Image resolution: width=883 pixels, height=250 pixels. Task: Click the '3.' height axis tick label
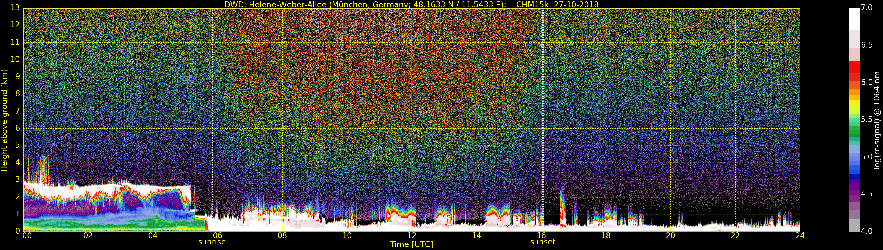point(19,179)
